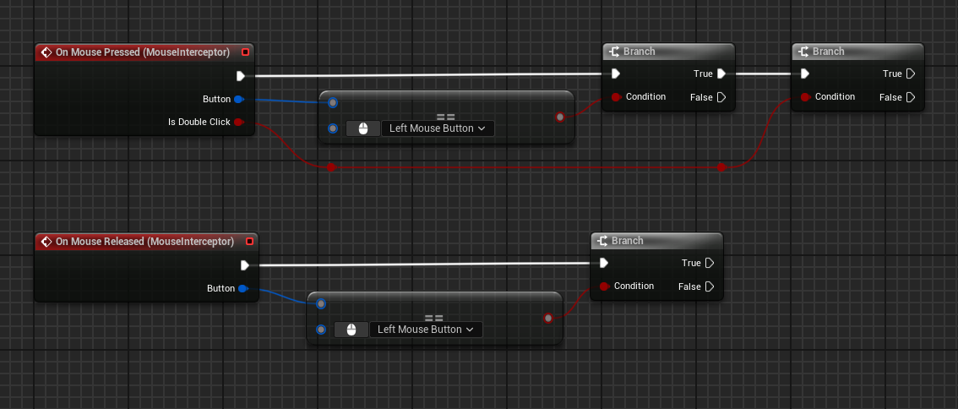Click the Condition pin on the bottom Branch

[x=604, y=286]
